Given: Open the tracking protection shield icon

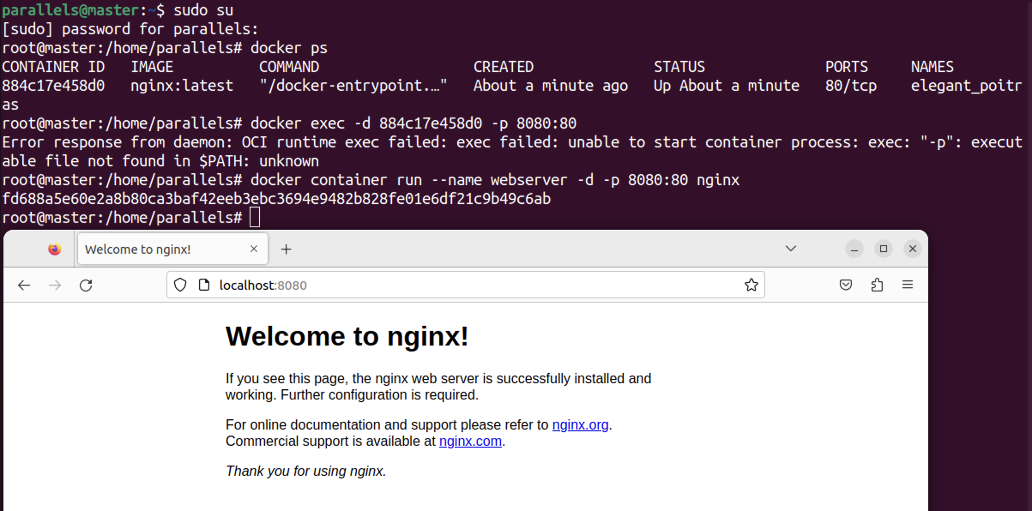Looking at the screenshot, I should click(180, 285).
